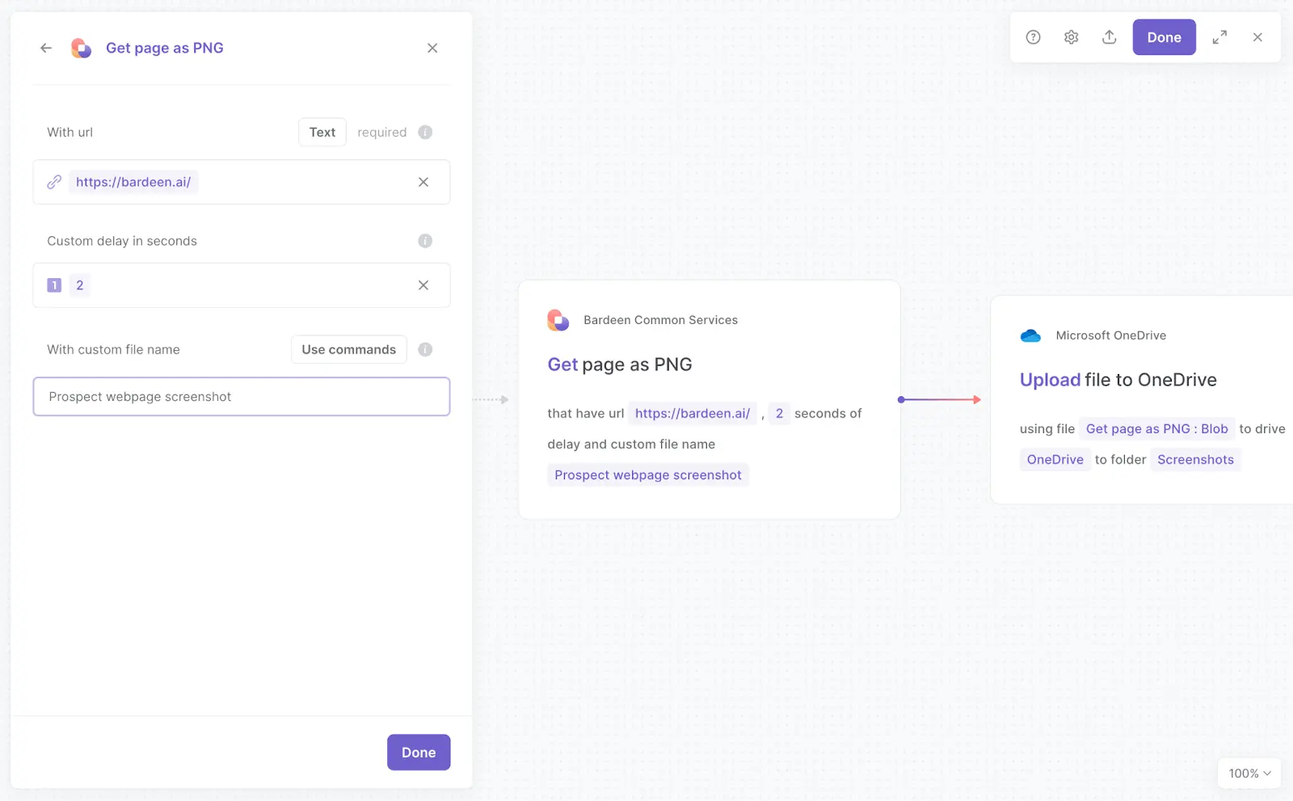The width and height of the screenshot is (1293, 801).
Task: Clear the url field value
Action: (x=423, y=183)
